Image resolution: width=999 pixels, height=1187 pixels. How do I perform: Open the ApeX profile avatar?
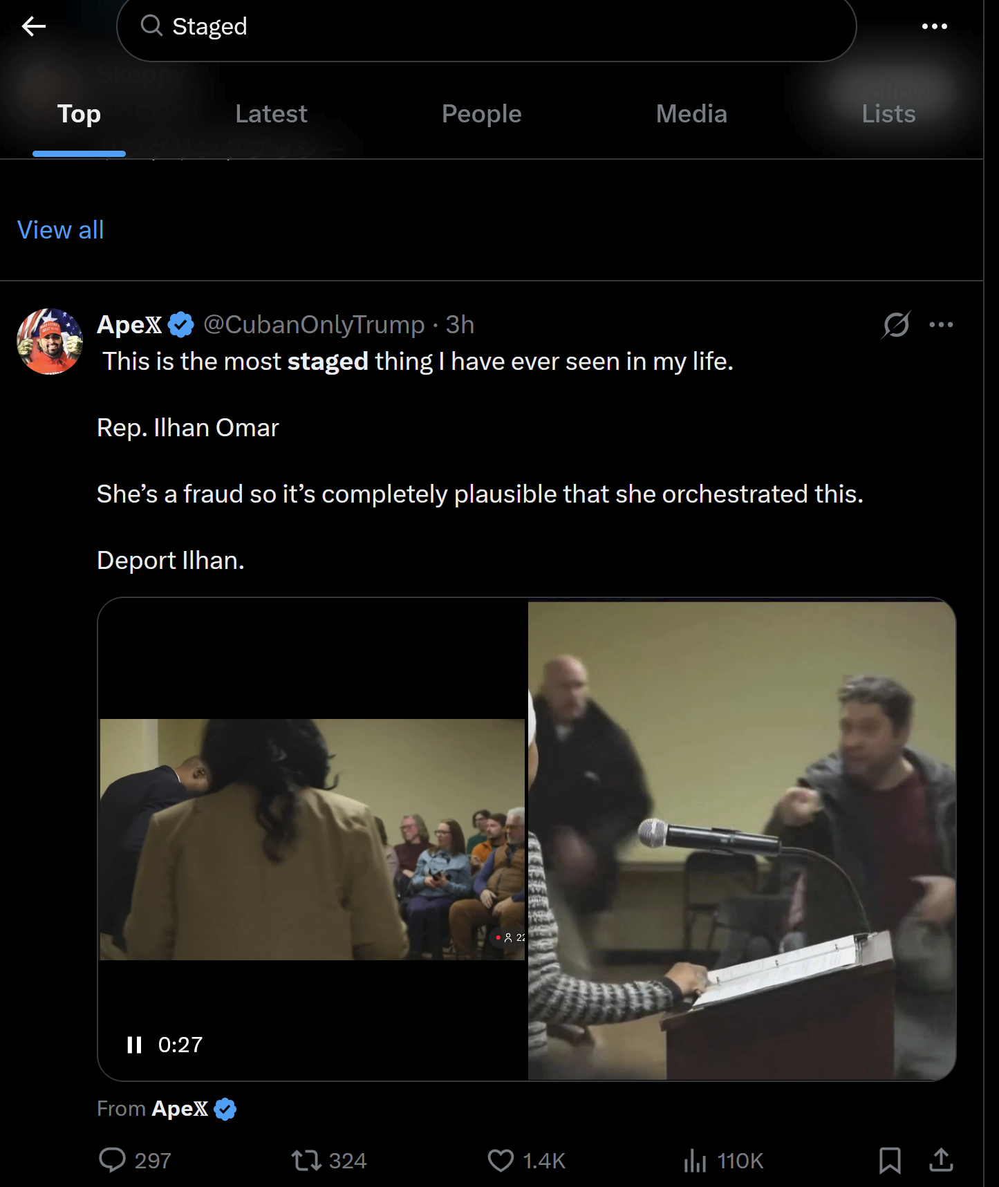(50, 342)
